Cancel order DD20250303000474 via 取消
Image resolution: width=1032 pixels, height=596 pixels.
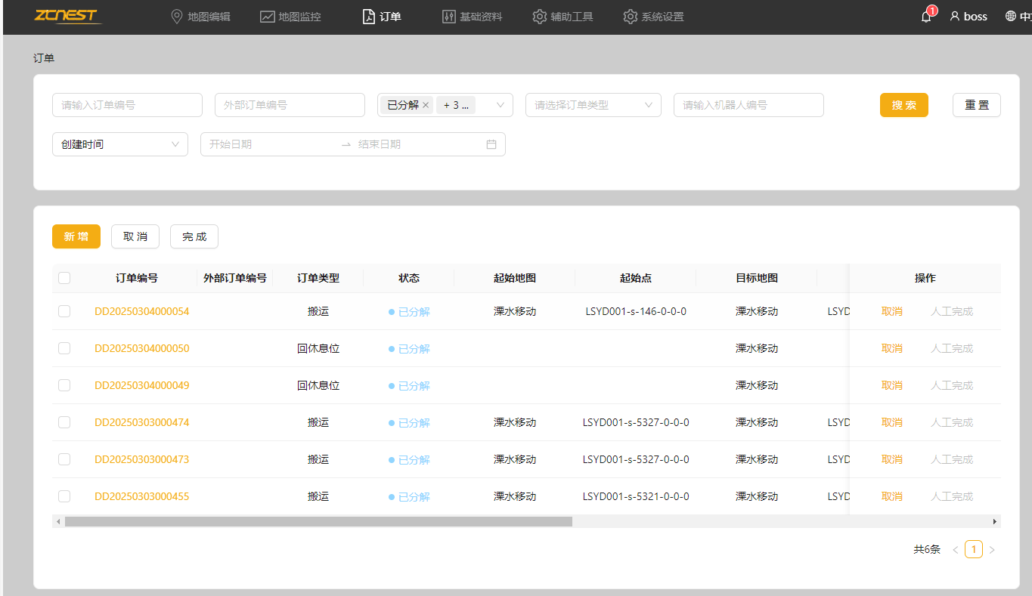click(892, 422)
